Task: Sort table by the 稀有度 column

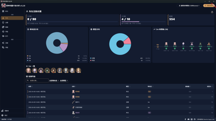Action: [x=150, y=86]
